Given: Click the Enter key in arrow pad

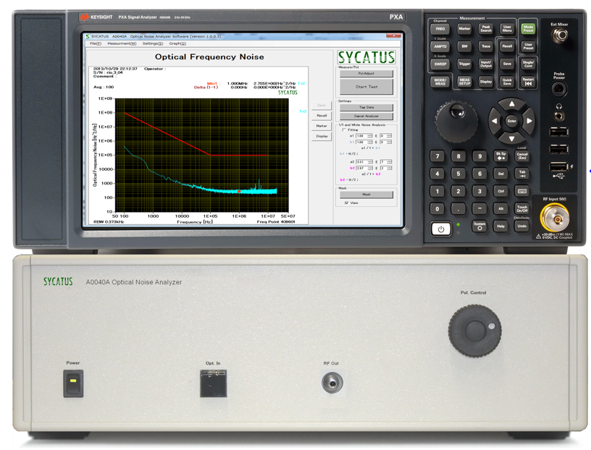Looking at the screenshot, I should coord(512,121).
